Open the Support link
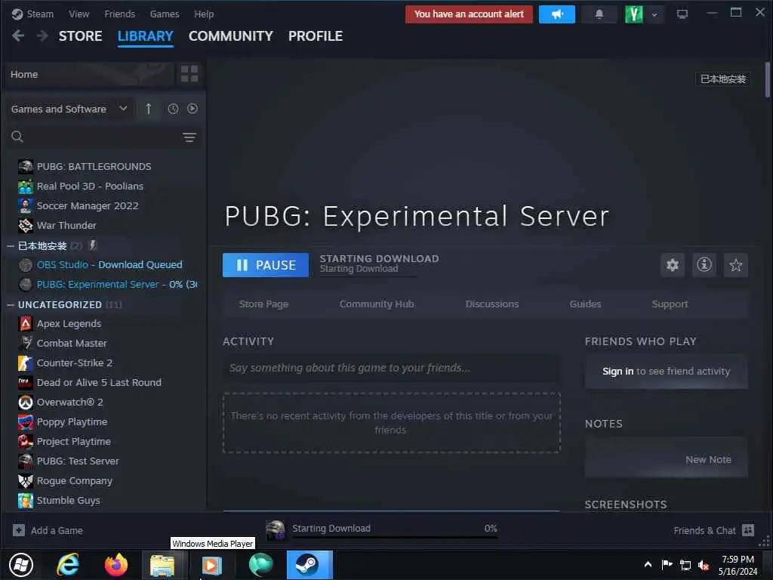The image size is (773, 580). [x=670, y=304]
